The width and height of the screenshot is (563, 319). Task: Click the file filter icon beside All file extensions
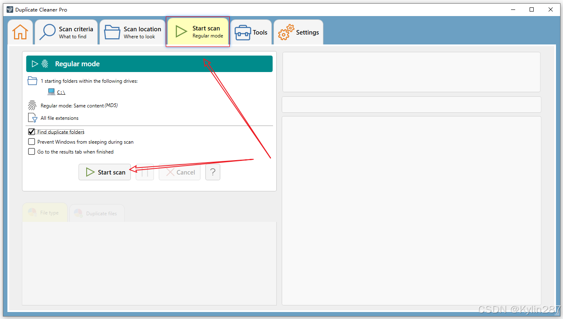click(33, 118)
